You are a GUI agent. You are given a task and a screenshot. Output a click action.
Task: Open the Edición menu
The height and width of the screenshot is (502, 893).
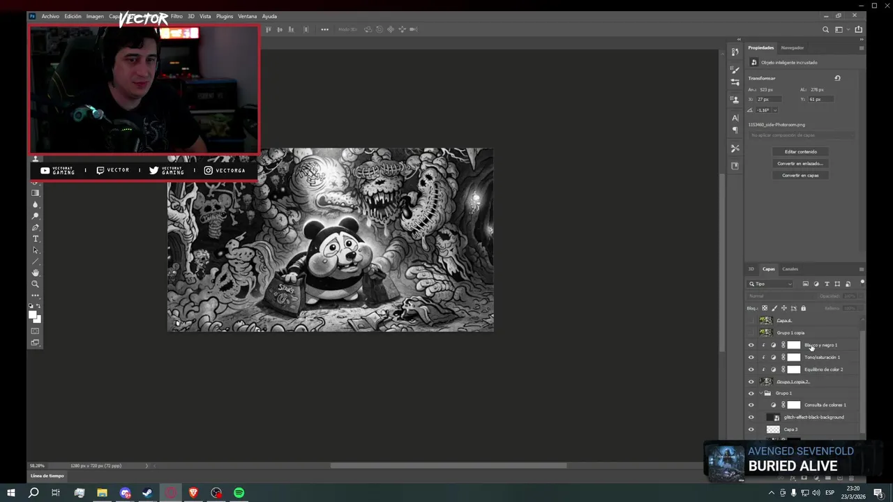click(73, 16)
